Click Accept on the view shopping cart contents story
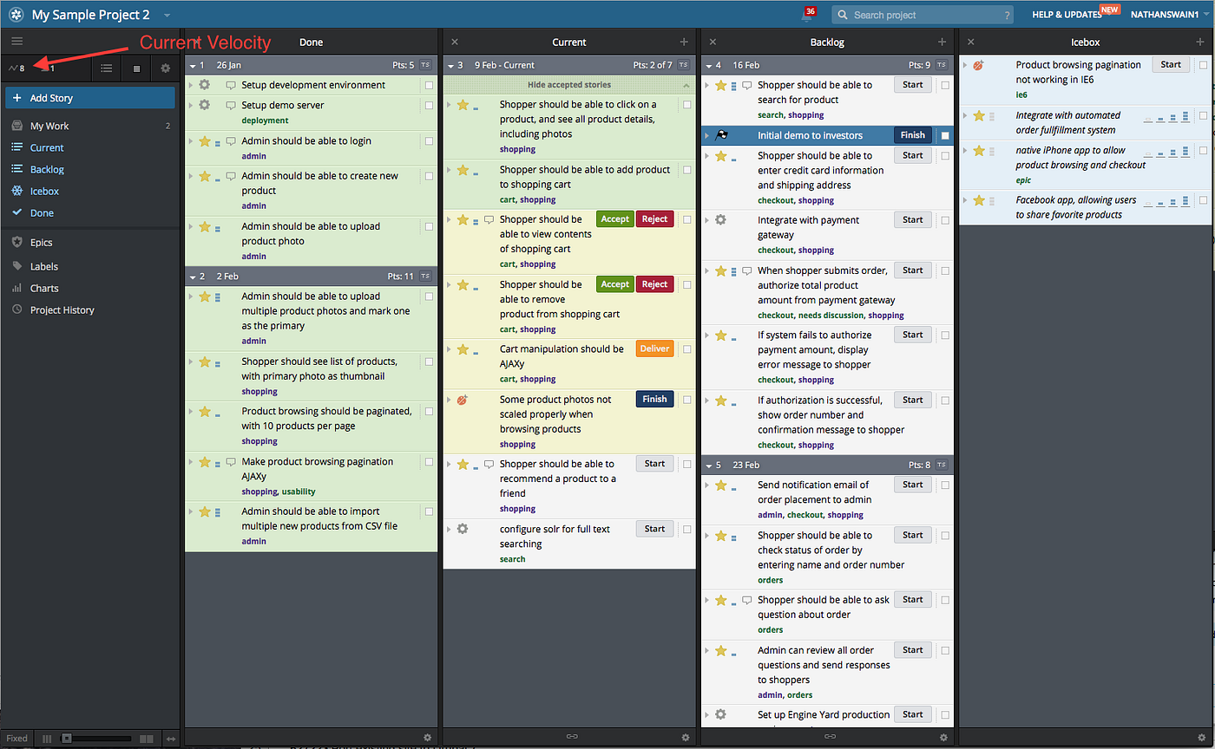This screenshot has height=749, width=1215. 615,218
